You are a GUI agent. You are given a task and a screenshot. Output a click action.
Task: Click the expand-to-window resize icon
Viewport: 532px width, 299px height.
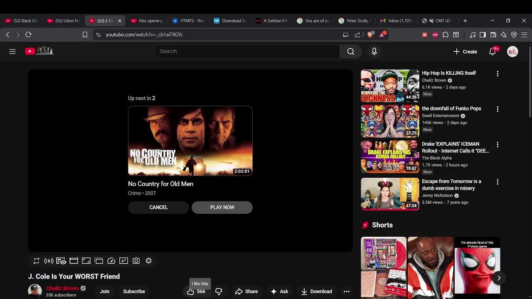(86, 261)
